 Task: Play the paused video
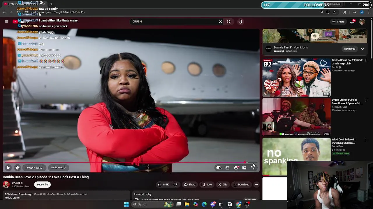pyautogui.click(x=8, y=167)
